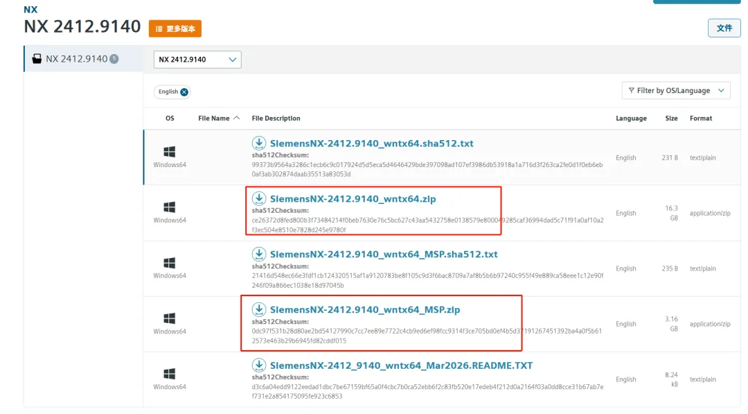Click download icon for SiemensNX-2412.9140_wntx64_MSP.zip
Screen dimensions: 748x414
[259, 309]
